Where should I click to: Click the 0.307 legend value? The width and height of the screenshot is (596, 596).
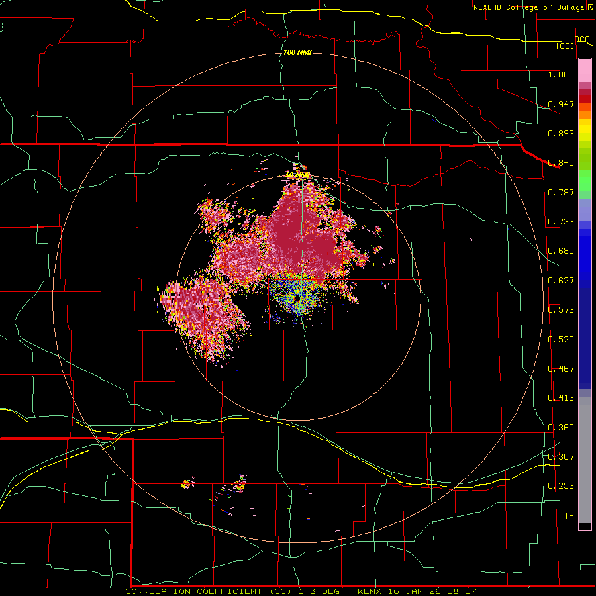coord(561,457)
